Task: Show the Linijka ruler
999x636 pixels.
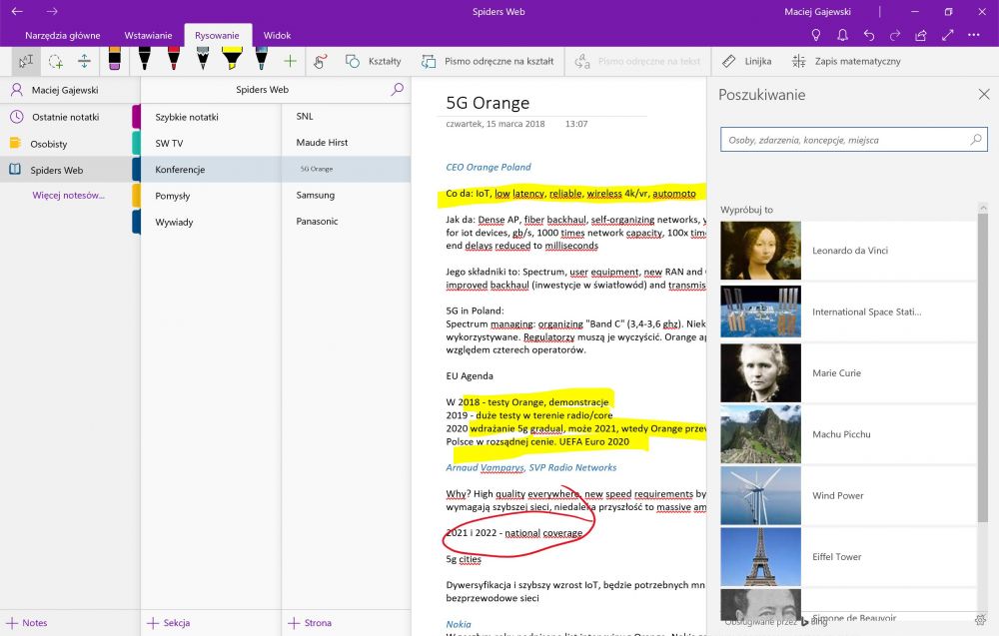Action: 746,61
